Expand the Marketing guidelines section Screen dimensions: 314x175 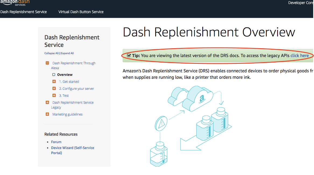(x=47, y=114)
